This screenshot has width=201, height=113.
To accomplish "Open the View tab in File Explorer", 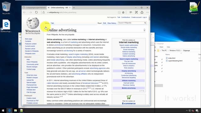I will tap(168, 47).
